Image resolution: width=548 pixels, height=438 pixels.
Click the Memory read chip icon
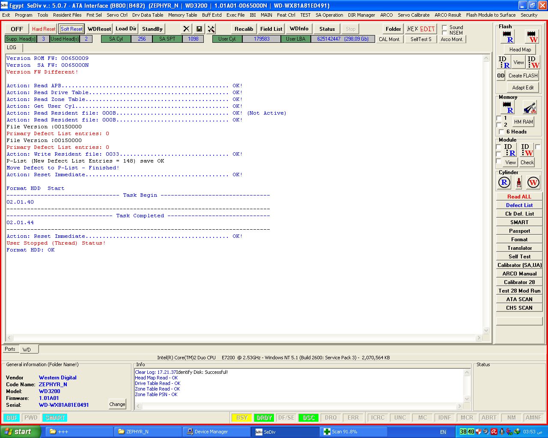pyautogui.click(x=507, y=108)
